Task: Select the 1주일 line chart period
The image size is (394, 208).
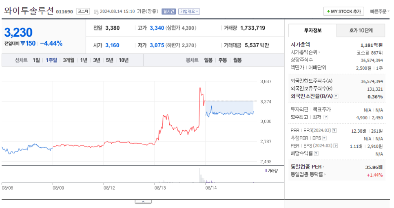Action: pos(51,60)
